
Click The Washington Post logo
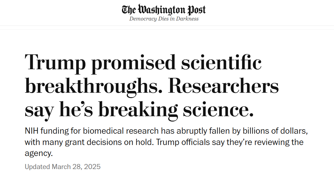[x=164, y=10]
